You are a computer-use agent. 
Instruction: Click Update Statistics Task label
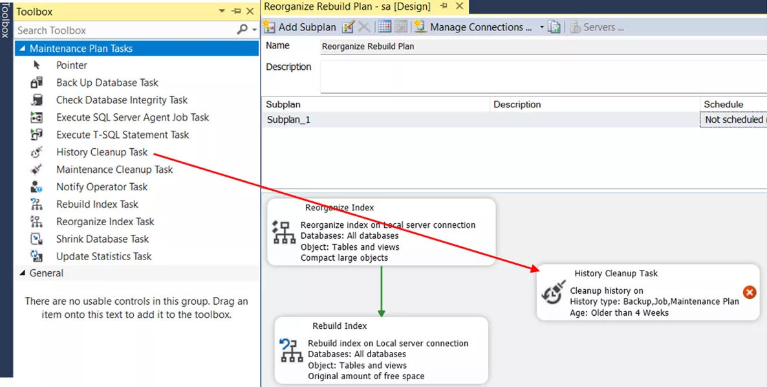click(x=103, y=256)
